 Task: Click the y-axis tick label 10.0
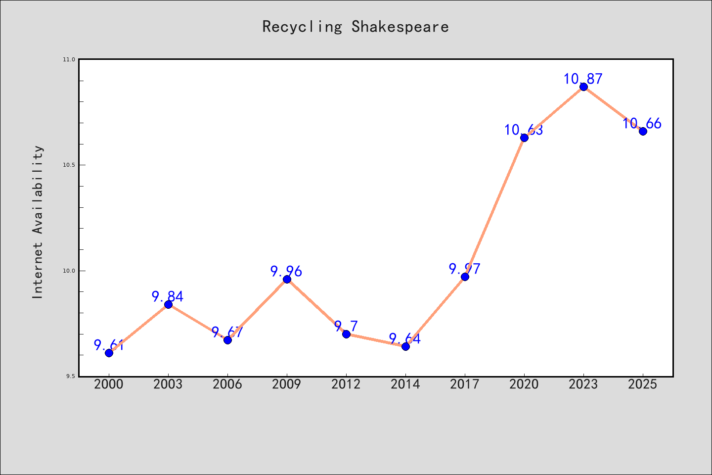point(69,271)
